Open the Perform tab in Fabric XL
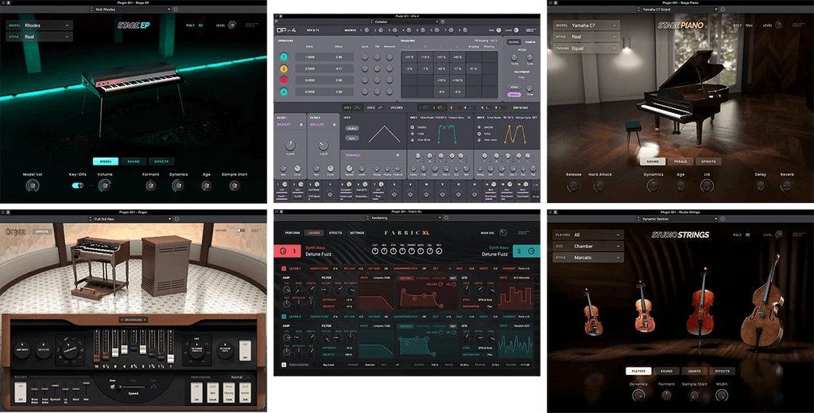The width and height of the screenshot is (814, 413). 293,232
